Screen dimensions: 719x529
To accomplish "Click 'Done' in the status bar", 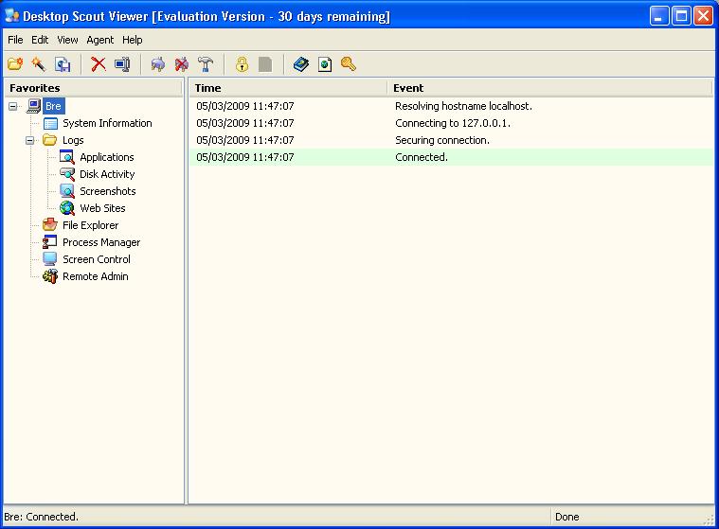I will coord(567,517).
